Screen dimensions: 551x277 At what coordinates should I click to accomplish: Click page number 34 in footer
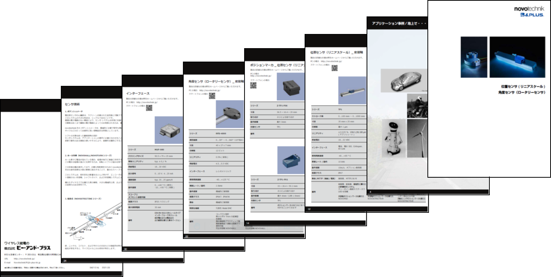[x=65, y=261]
